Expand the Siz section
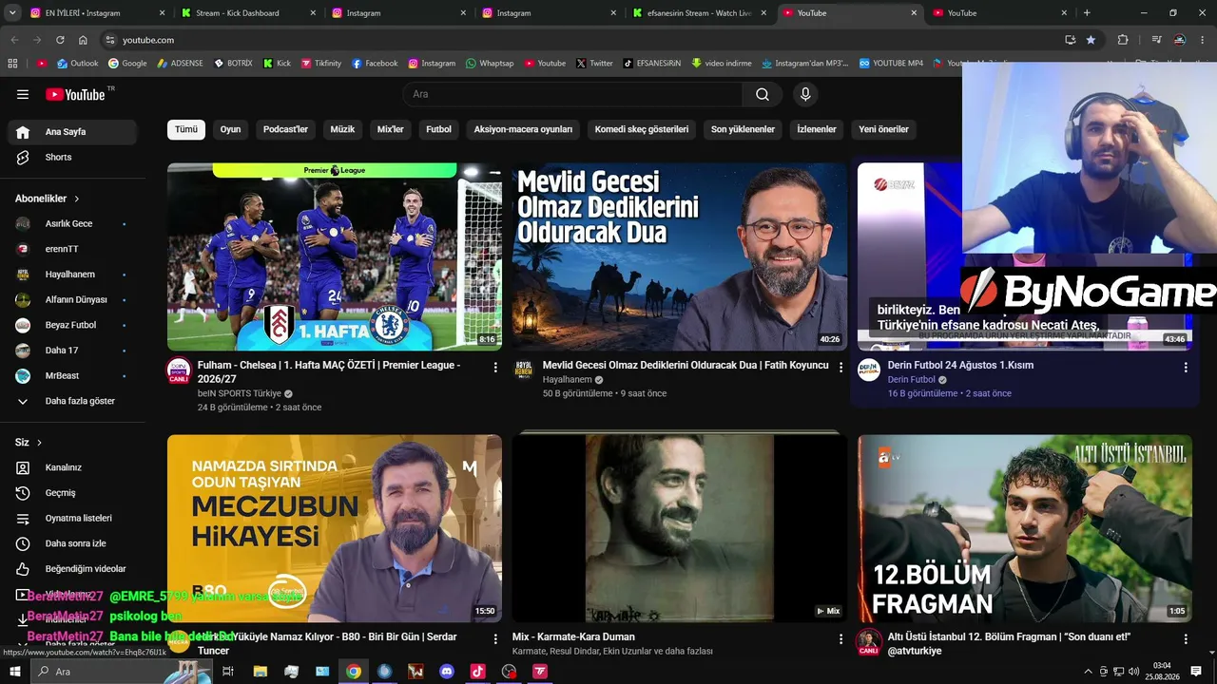 pos(29,443)
